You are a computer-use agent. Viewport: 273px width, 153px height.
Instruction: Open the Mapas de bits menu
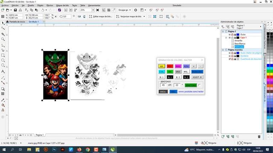point(63,6)
